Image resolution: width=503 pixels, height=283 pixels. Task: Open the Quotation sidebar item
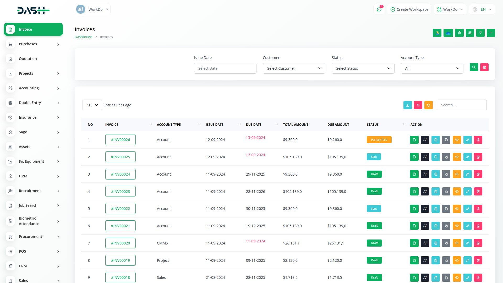[x=28, y=59]
